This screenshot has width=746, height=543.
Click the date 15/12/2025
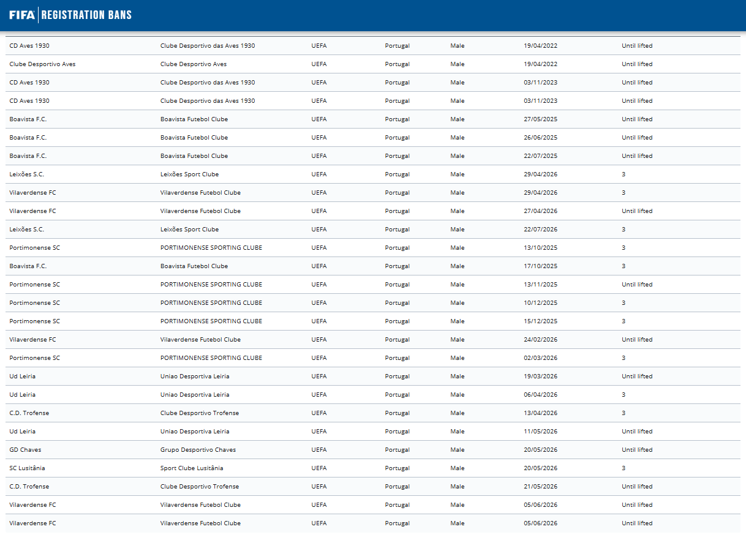(x=541, y=321)
